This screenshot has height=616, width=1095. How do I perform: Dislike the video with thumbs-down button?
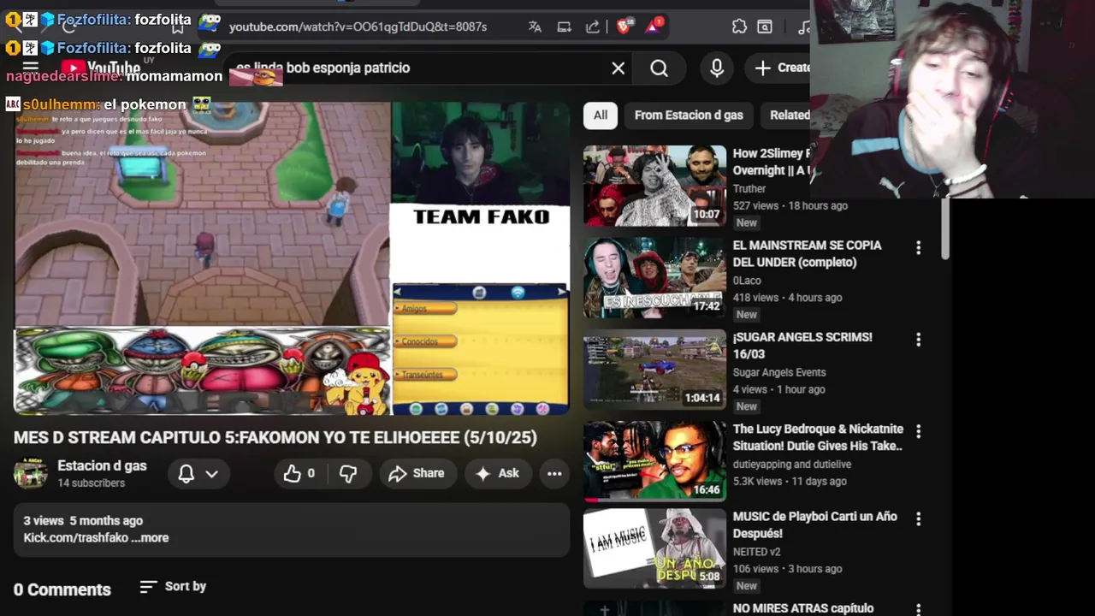tap(348, 473)
